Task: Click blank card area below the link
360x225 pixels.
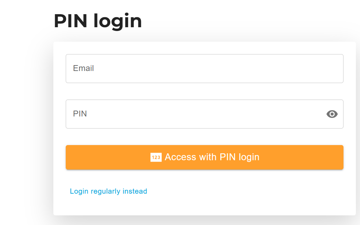Action: pos(204,206)
